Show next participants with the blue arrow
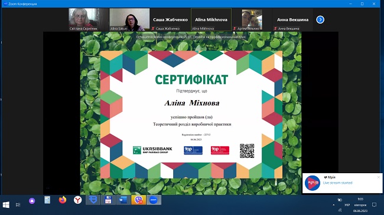 320,19
